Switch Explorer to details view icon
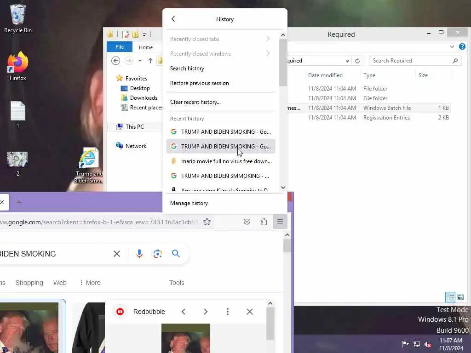This screenshot has height=353, width=471. coord(450,297)
